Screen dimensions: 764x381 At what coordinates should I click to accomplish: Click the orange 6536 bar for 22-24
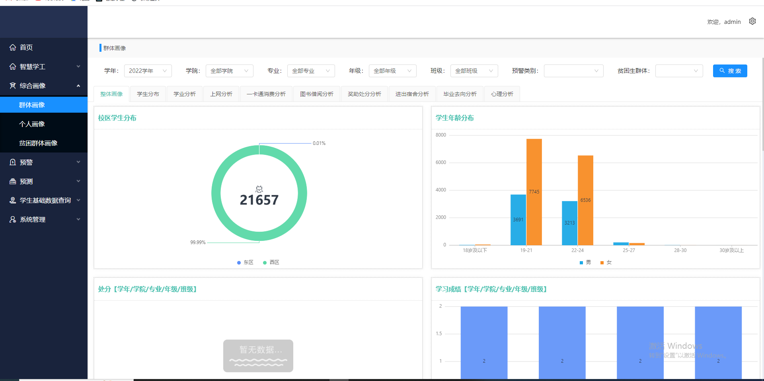coord(585,200)
